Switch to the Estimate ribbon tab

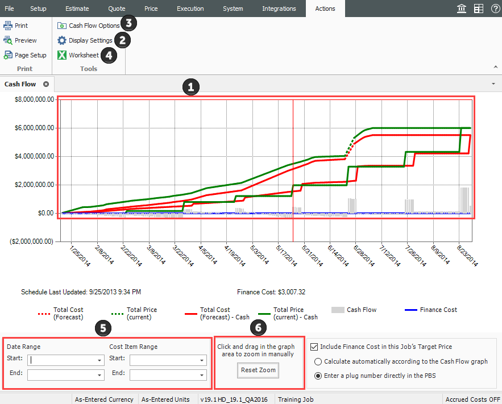pos(77,9)
